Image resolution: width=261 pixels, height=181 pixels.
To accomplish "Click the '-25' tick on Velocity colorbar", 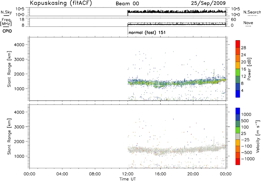I will 245,140.
